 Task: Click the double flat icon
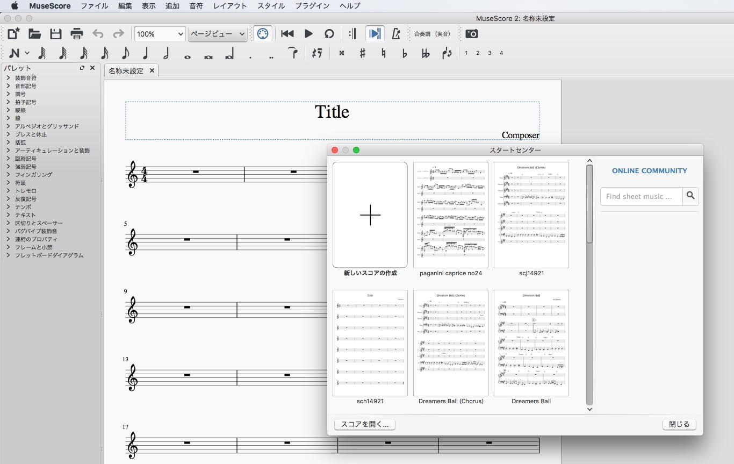[x=426, y=53]
